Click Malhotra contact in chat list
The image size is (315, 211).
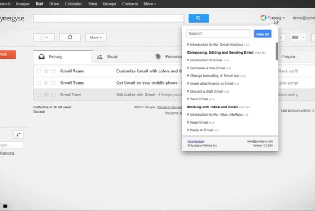click(7, 153)
